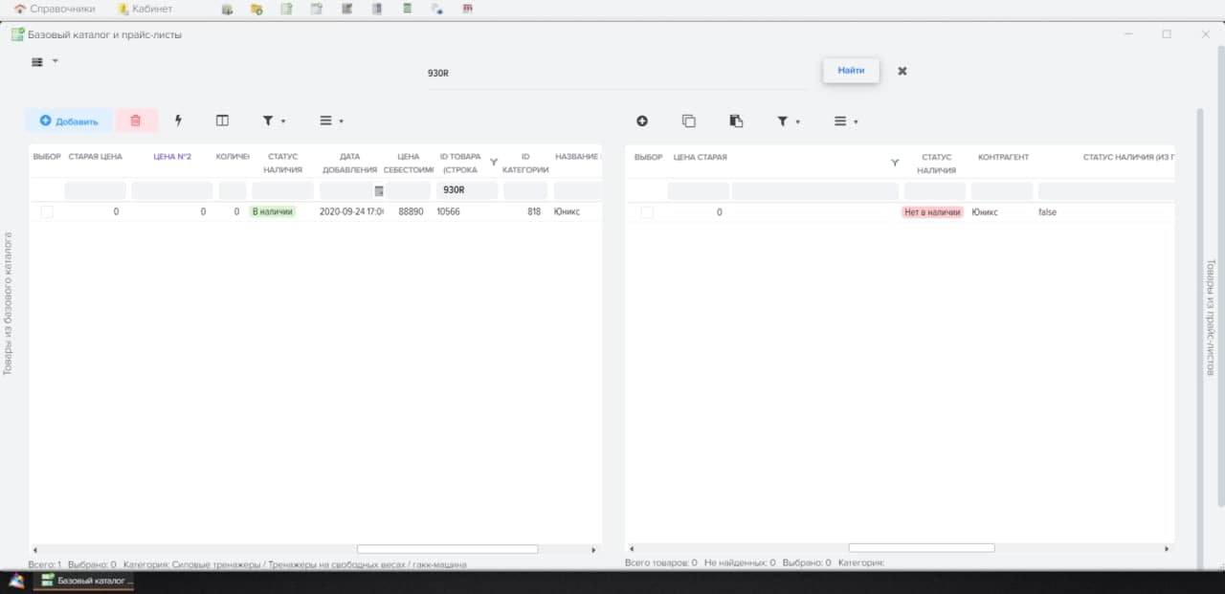1225x594 pixels.
Task: Click the КОНТРАГЕНТ column header in price-list table
Action: [x=1003, y=157]
